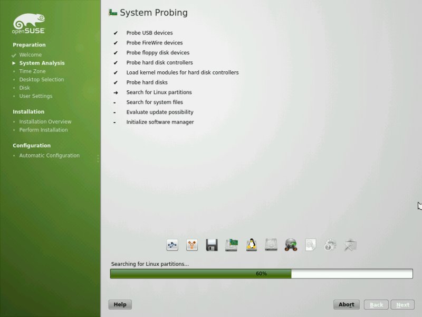
Task: Click the faded gear update evaluation icon
Action: click(x=330, y=245)
